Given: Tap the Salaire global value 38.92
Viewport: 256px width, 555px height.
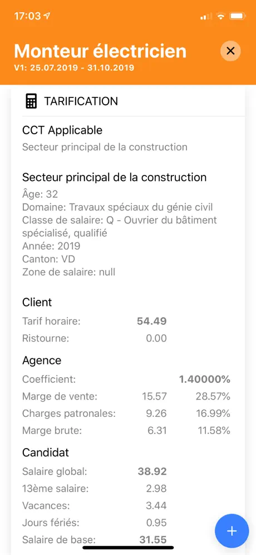Looking at the screenshot, I should click(x=152, y=471).
